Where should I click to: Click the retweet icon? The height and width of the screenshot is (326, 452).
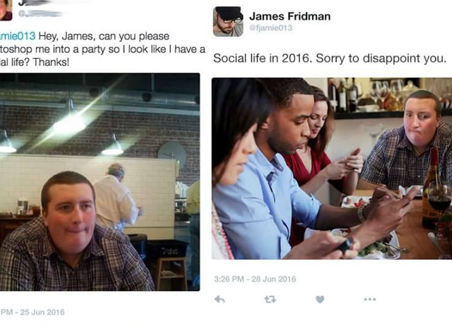(270, 300)
